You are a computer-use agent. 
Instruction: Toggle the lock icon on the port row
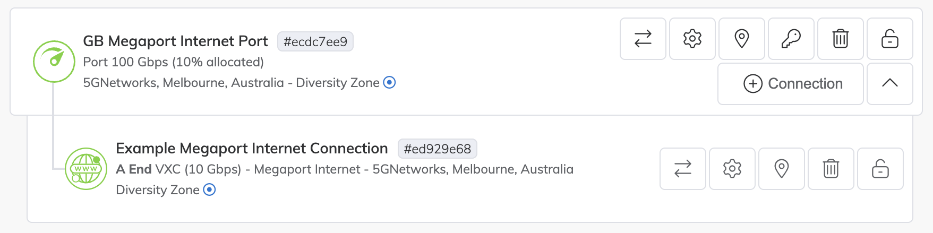point(889,39)
